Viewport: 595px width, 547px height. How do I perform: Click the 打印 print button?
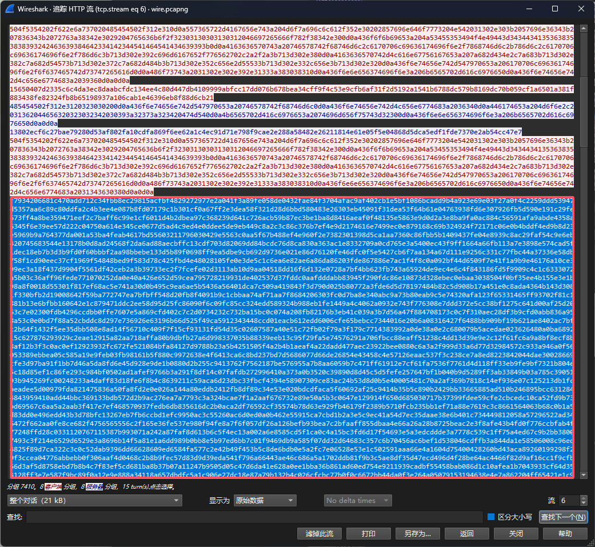tap(369, 533)
